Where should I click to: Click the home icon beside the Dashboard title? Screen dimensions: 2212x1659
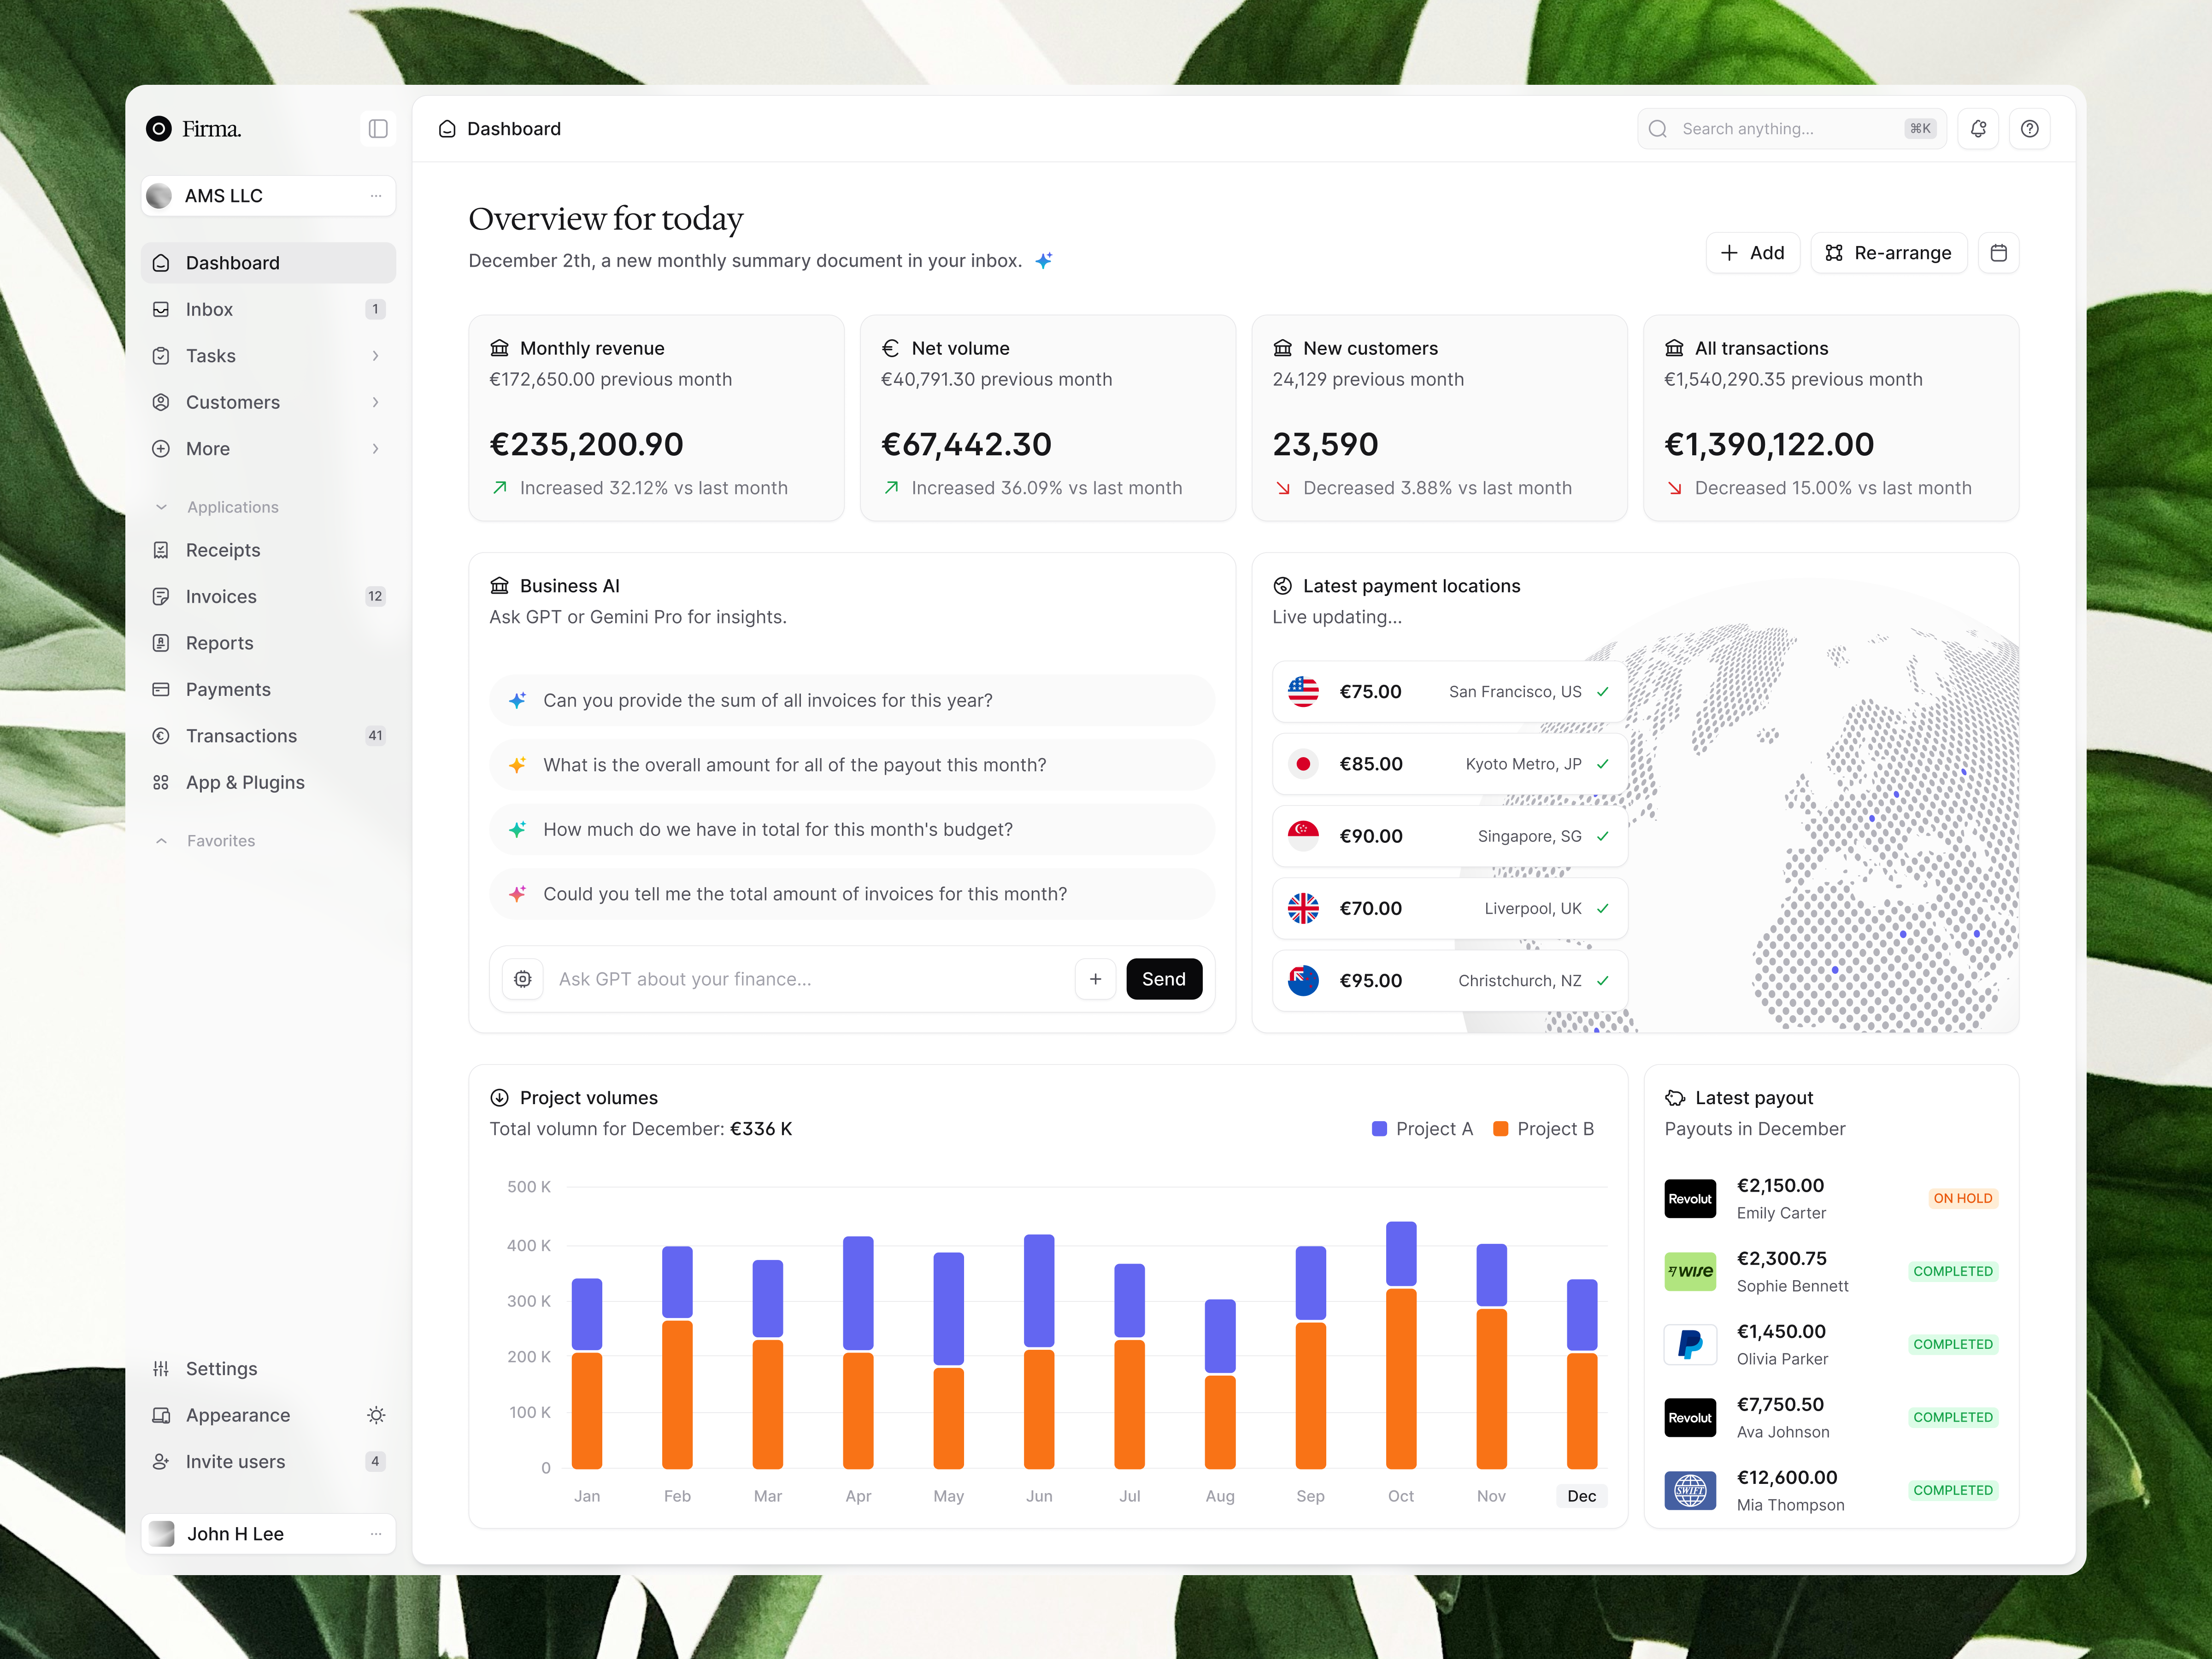[447, 129]
